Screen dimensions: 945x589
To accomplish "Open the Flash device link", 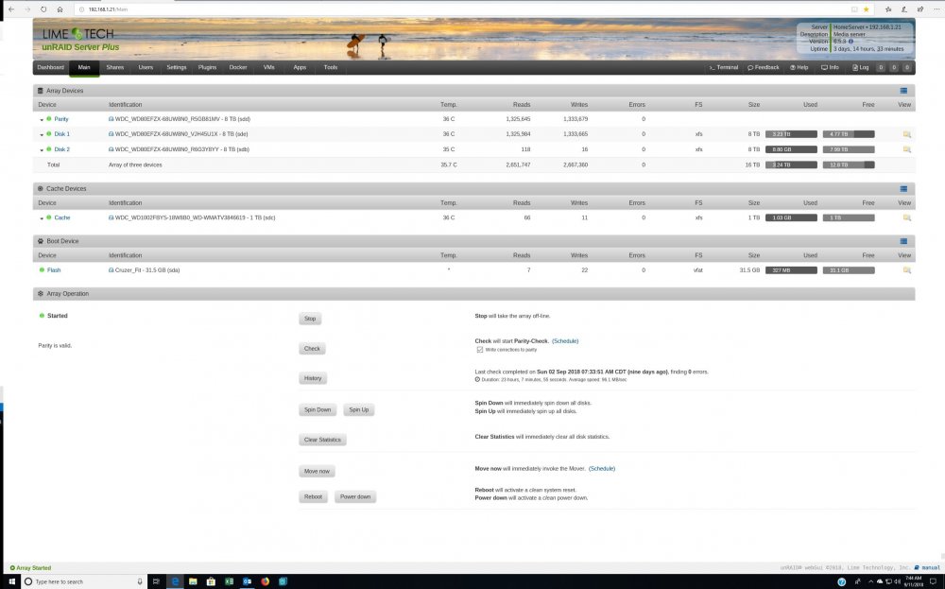I will [x=54, y=270].
